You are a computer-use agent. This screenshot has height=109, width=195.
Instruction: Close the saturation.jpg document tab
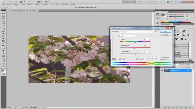coord(37,11)
